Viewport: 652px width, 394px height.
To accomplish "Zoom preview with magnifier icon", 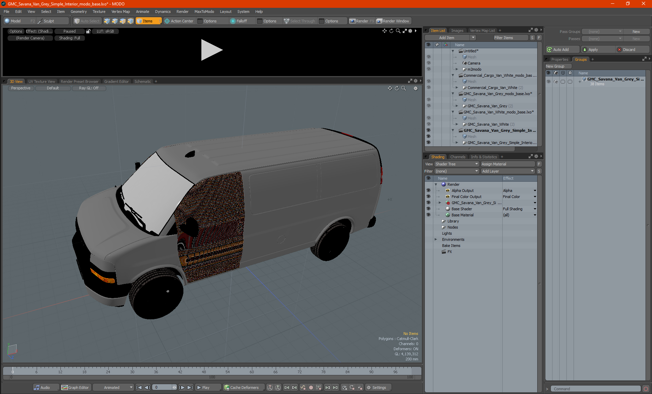I will 398,31.
